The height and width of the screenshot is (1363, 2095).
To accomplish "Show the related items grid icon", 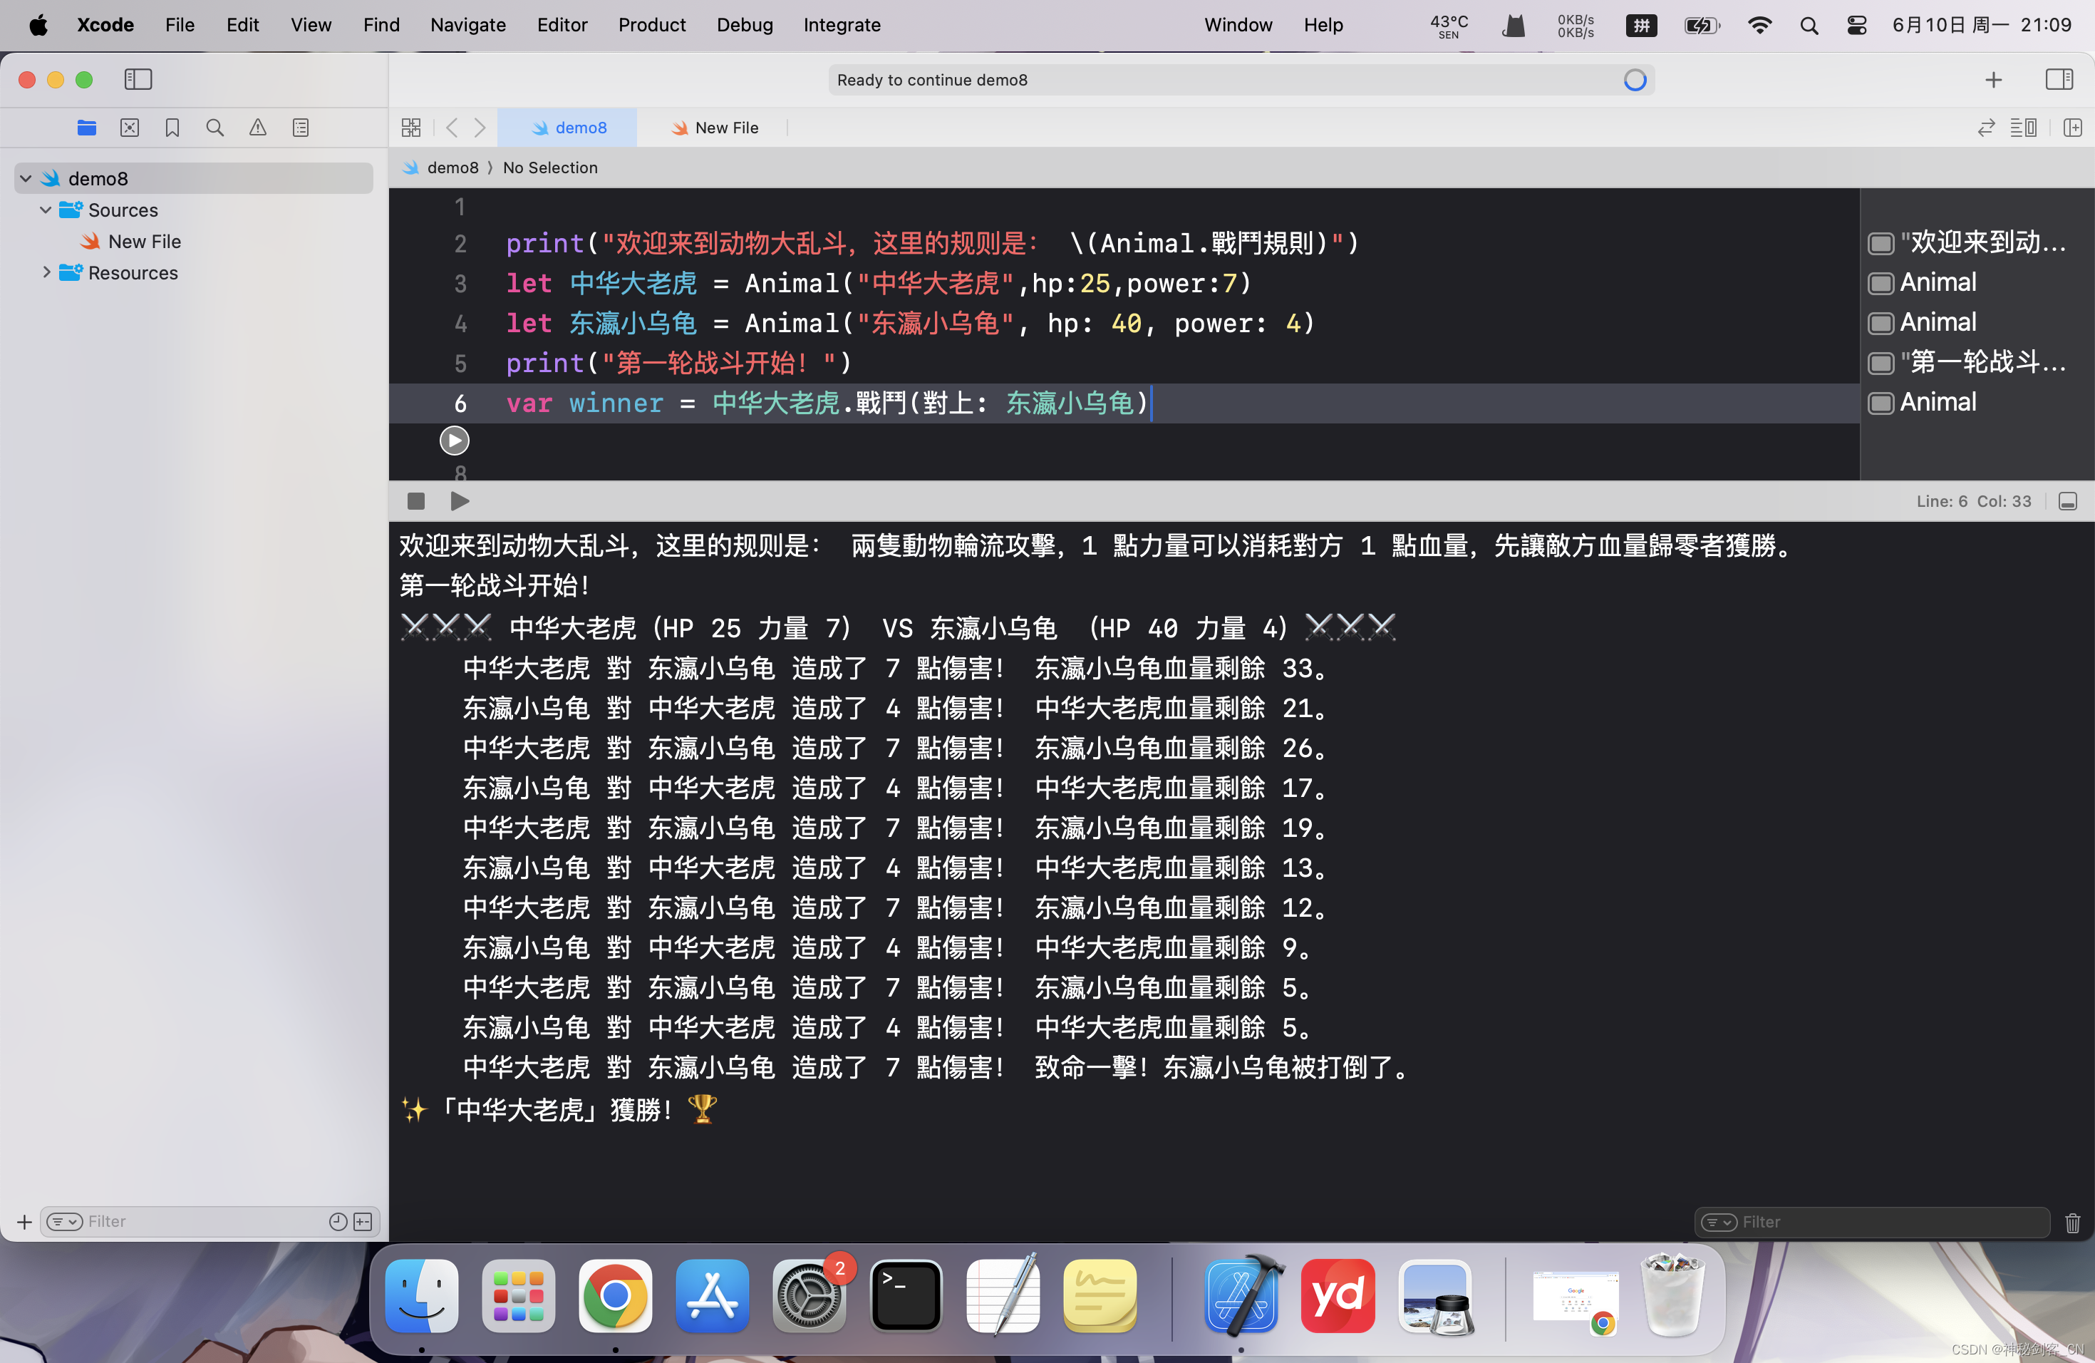I will 411,128.
